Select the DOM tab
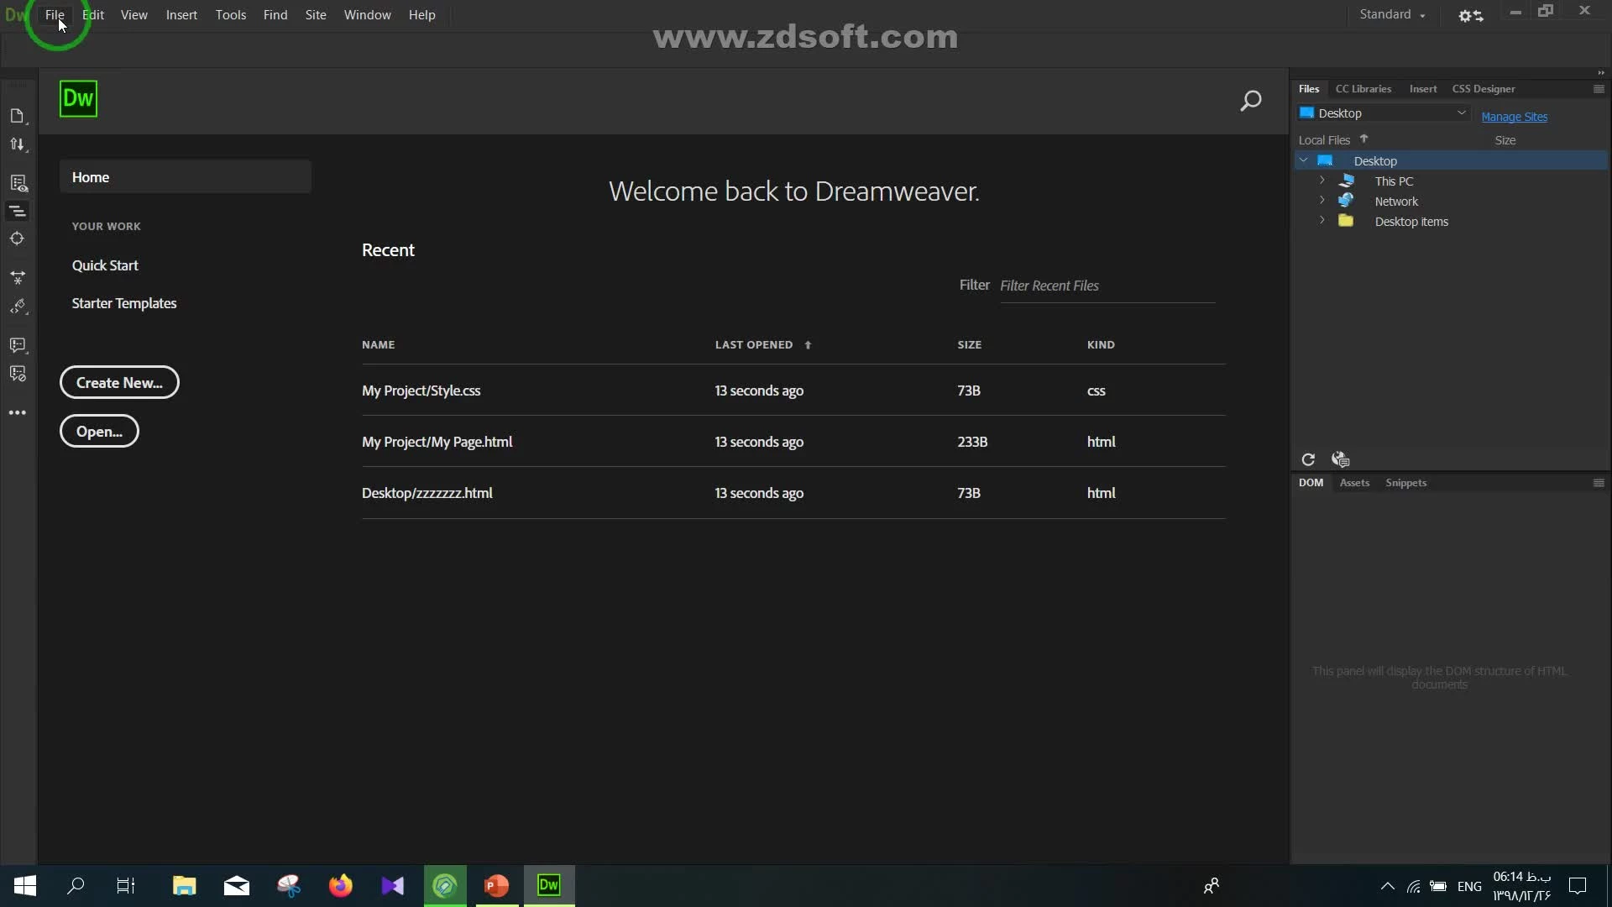 point(1311,483)
